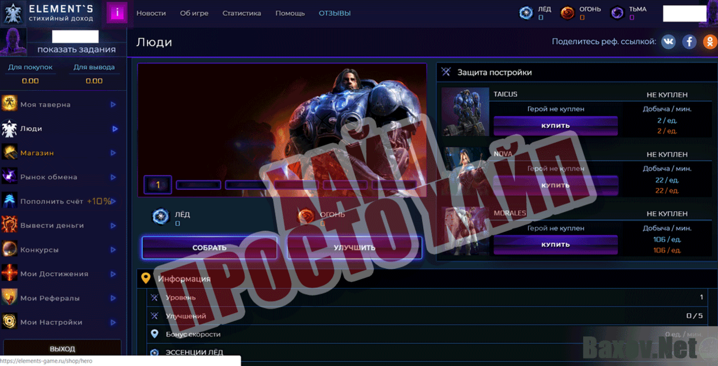Open the Об игре menu item
718x366 pixels.
coord(194,13)
